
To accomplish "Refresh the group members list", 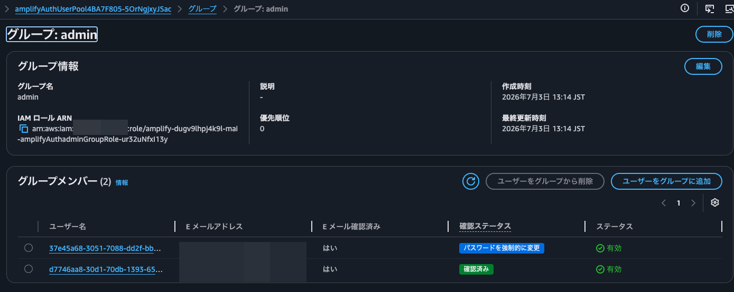I will (x=470, y=181).
